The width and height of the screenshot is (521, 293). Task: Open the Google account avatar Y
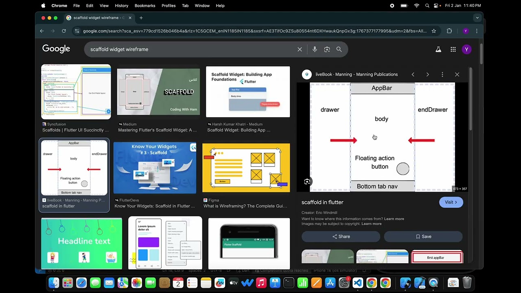tap(466, 49)
